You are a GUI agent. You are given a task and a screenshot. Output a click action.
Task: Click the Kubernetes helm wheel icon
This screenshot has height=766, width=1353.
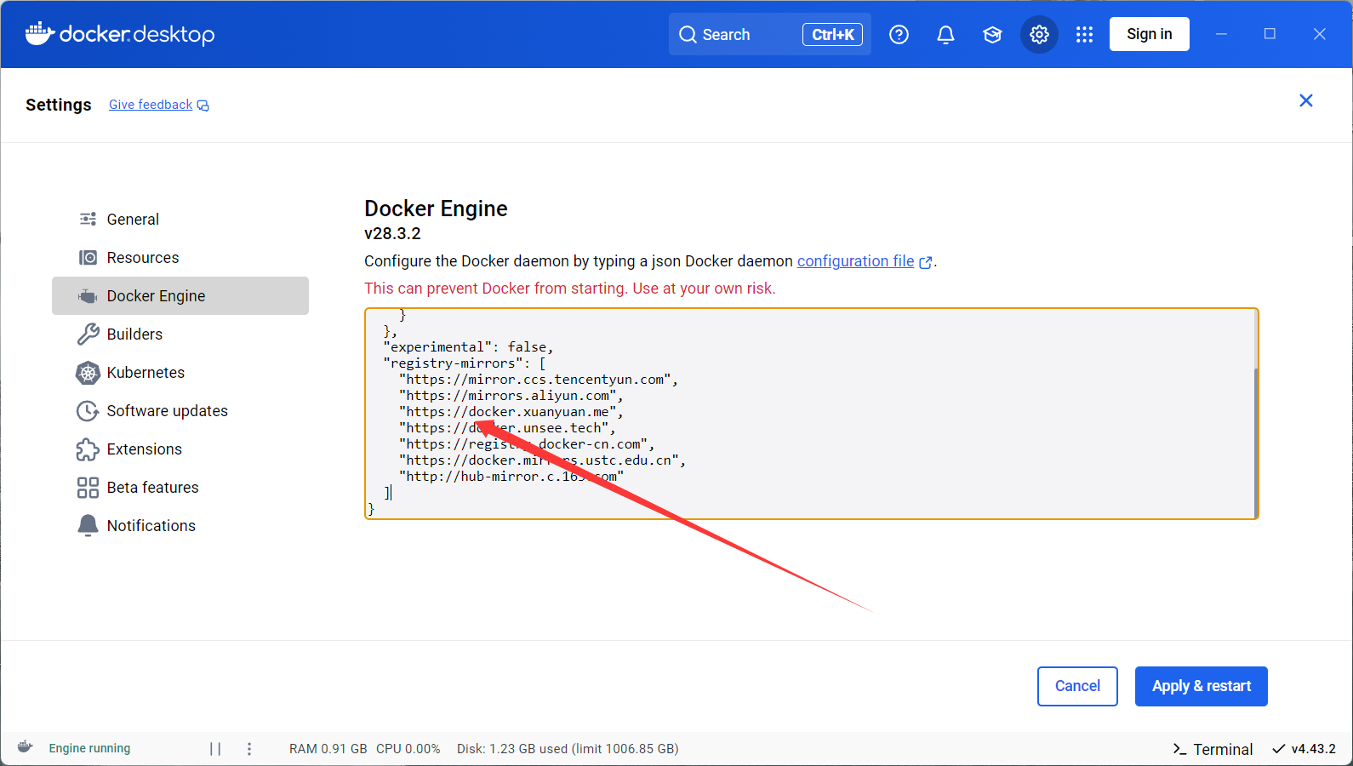tap(88, 373)
